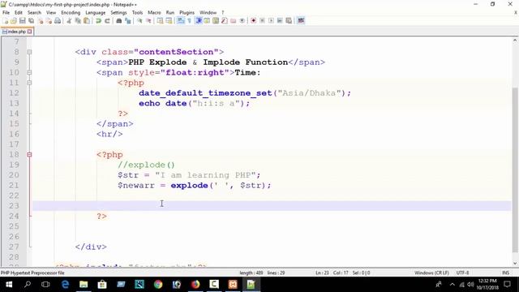Zoom out using the toolbar icon

click(148, 21)
